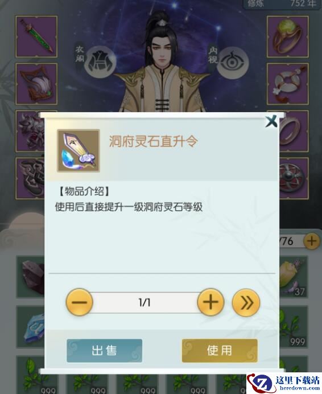Select the jade pendant accessory slot
Screen dimensions: 322x394
(288, 84)
